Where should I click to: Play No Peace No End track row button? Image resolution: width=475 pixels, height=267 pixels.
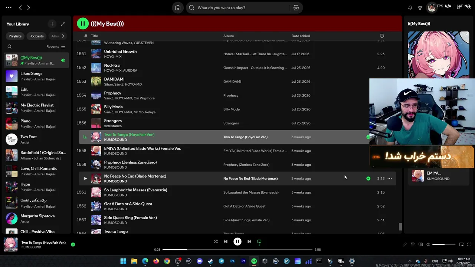tap(85, 179)
